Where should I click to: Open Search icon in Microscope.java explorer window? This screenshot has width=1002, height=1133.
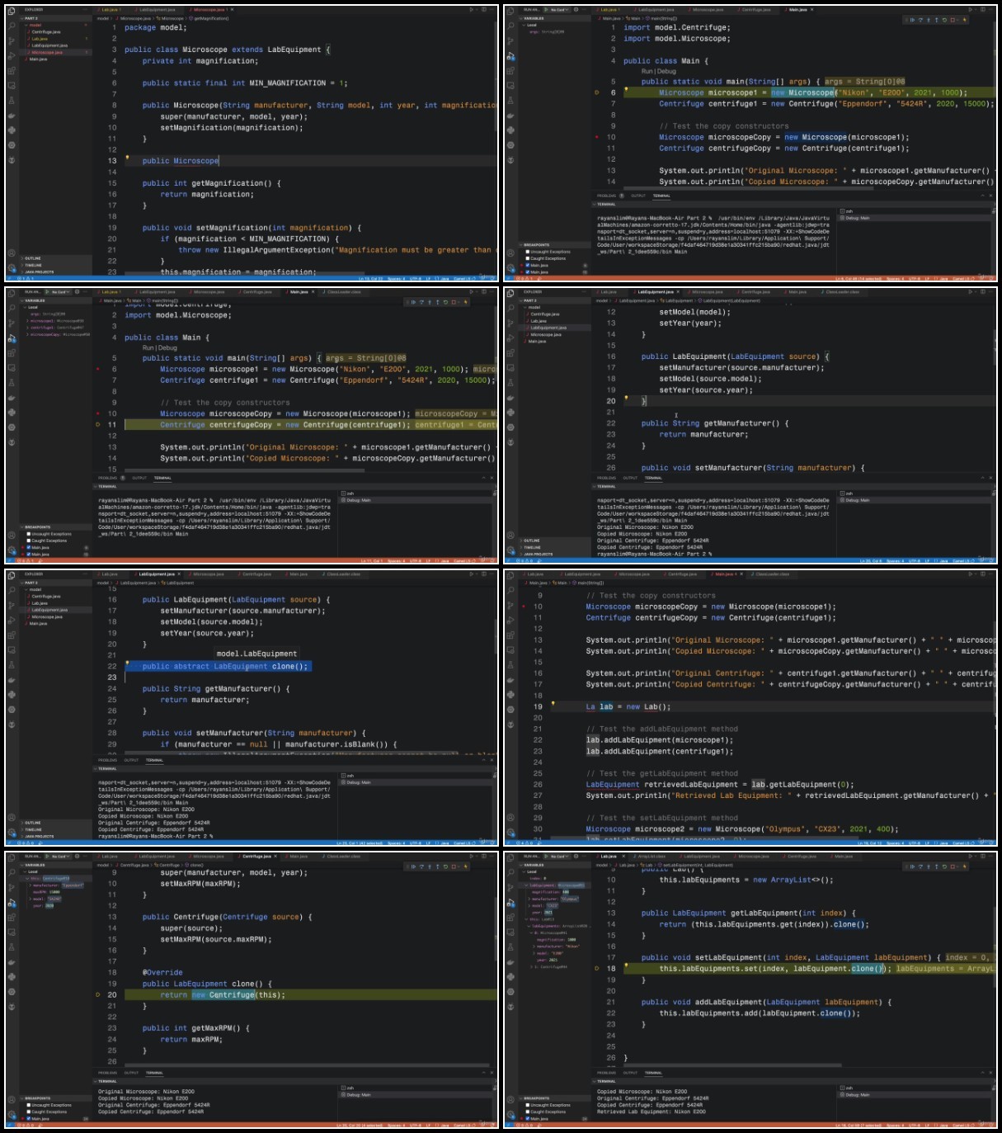pos(12,26)
